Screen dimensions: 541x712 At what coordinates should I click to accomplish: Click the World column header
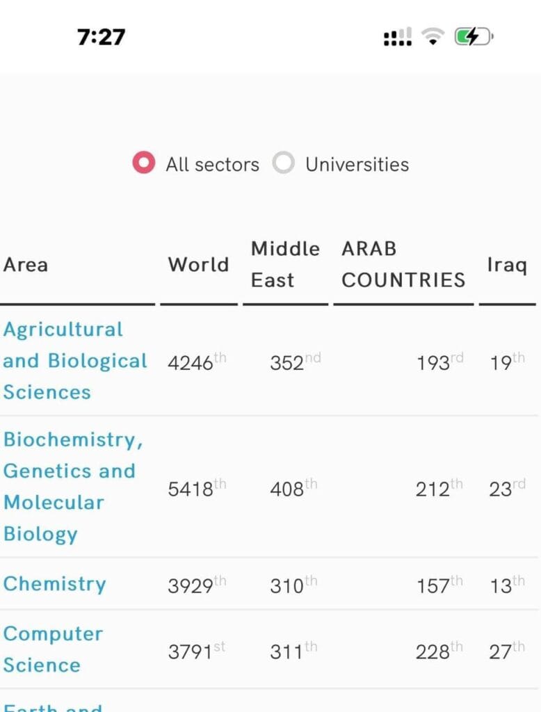click(x=198, y=265)
